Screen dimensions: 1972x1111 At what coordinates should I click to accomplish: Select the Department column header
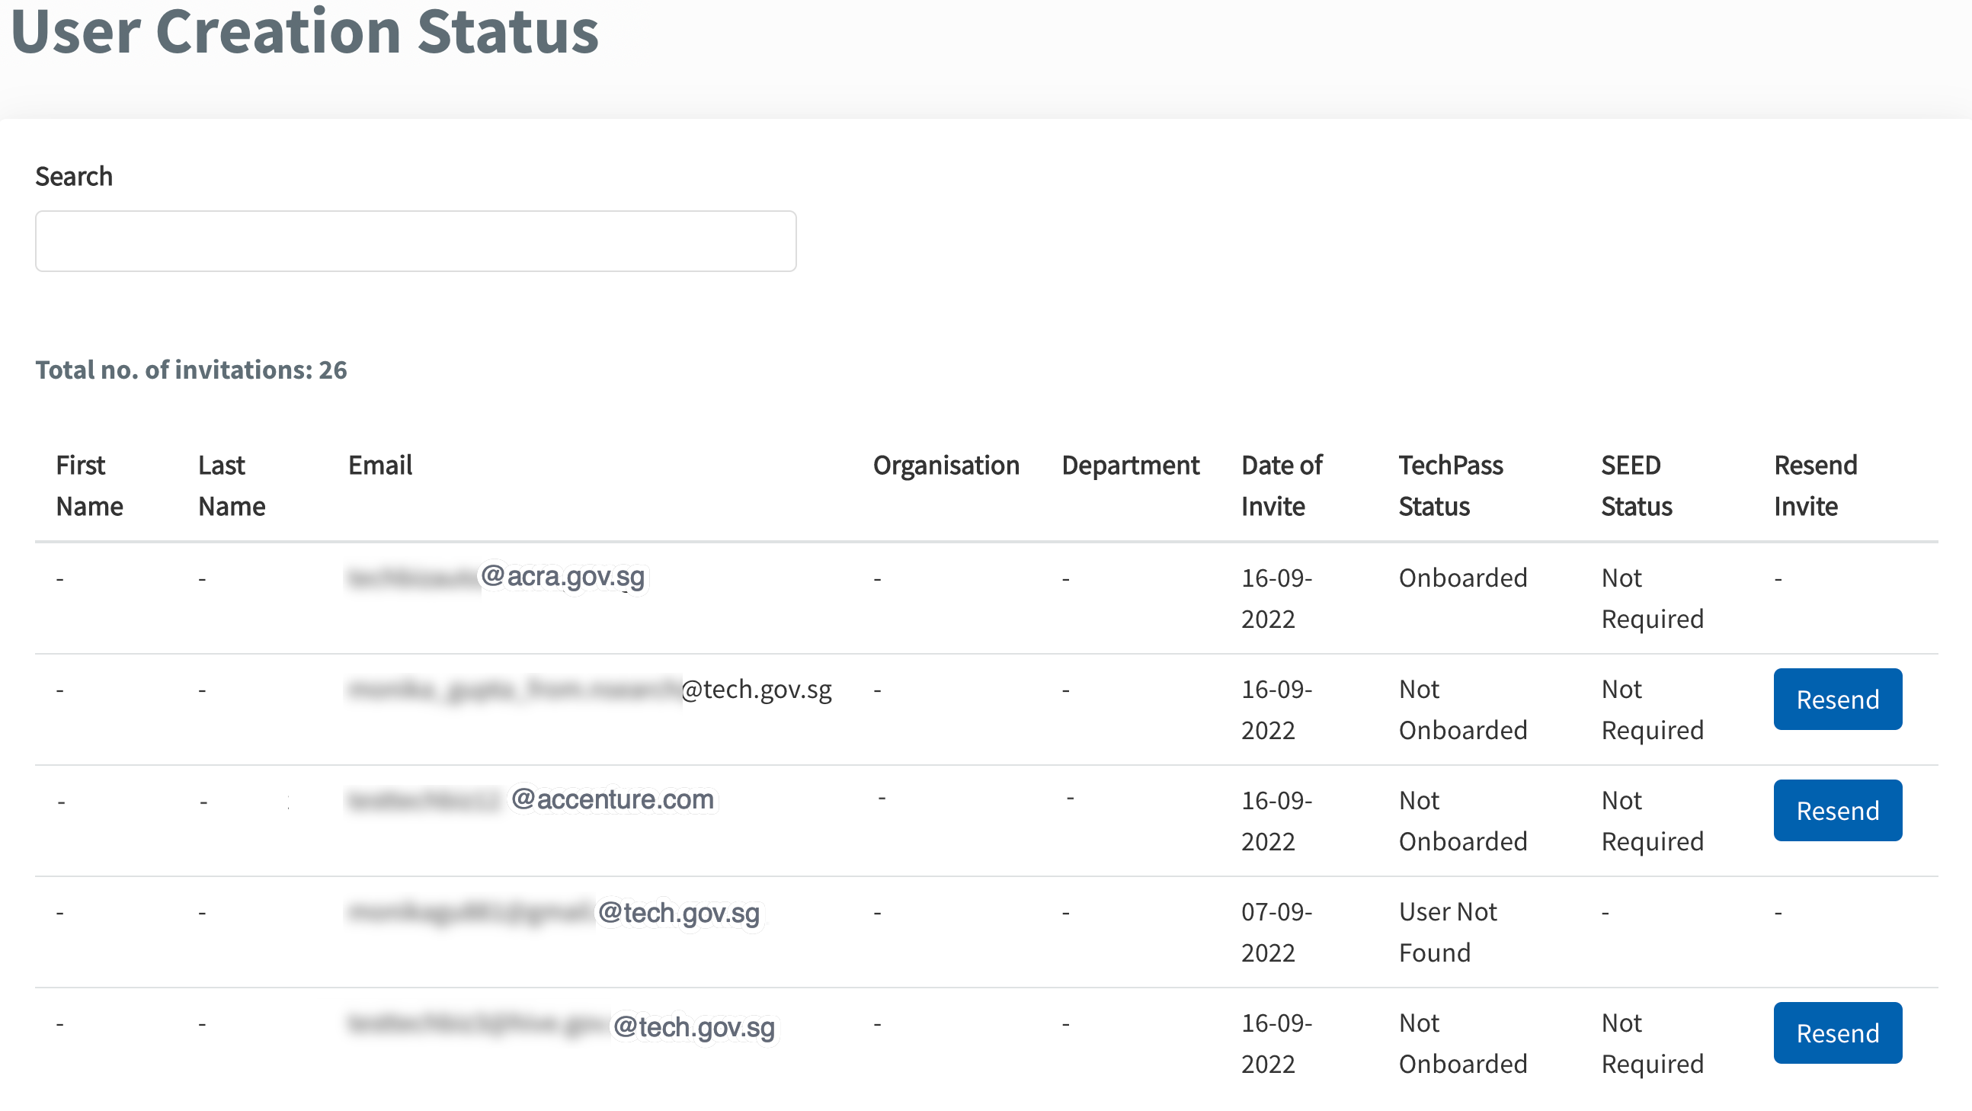click(1130, 465)
